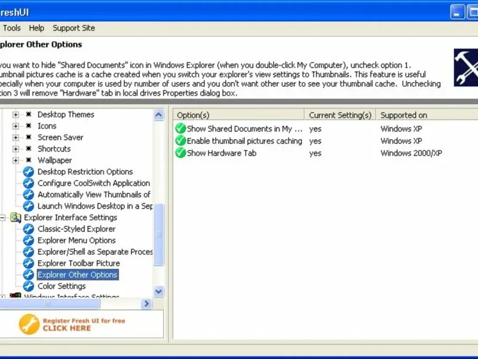Select Explorer Interface Settings label
Screen dimensions: 478x359
coord(71,217)
